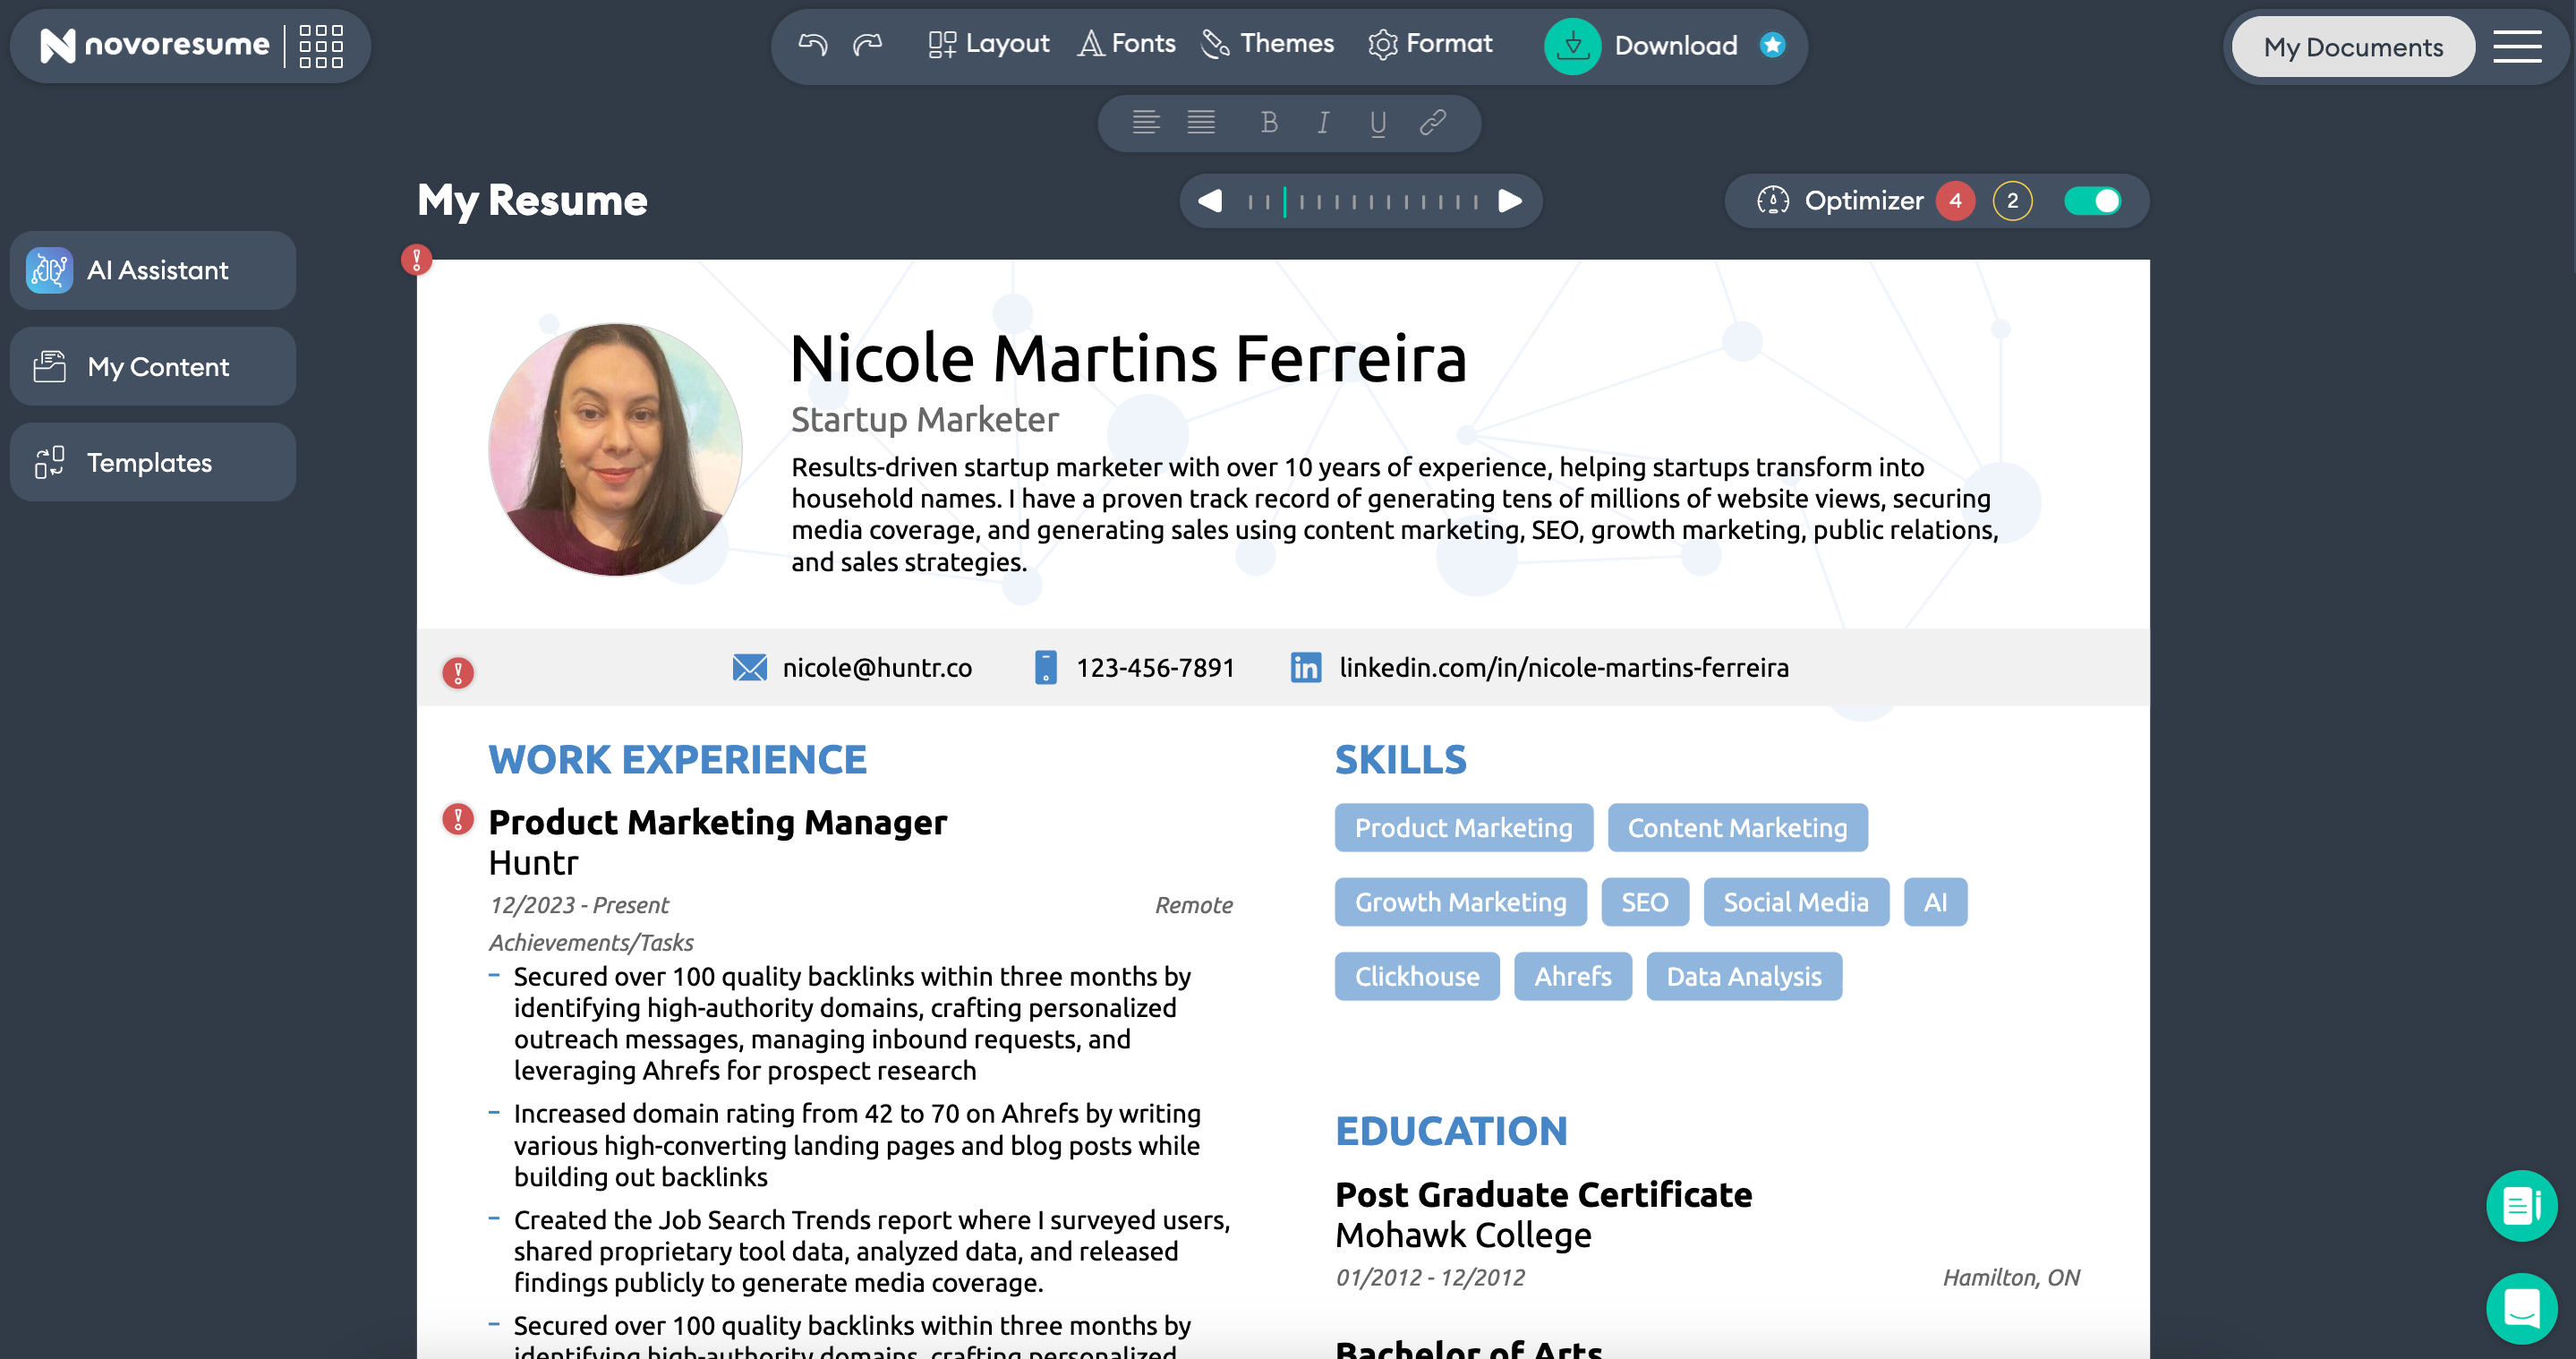Click the undo arrow icon
This screenshot has width=2576, height=1359.
pyautogui.click(x=812, y=44)
